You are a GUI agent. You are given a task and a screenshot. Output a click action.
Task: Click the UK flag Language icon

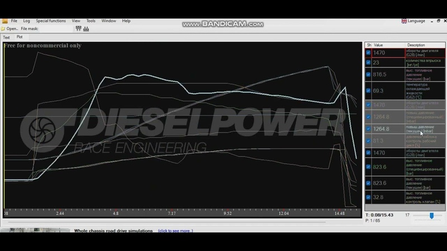coord(404,21)
